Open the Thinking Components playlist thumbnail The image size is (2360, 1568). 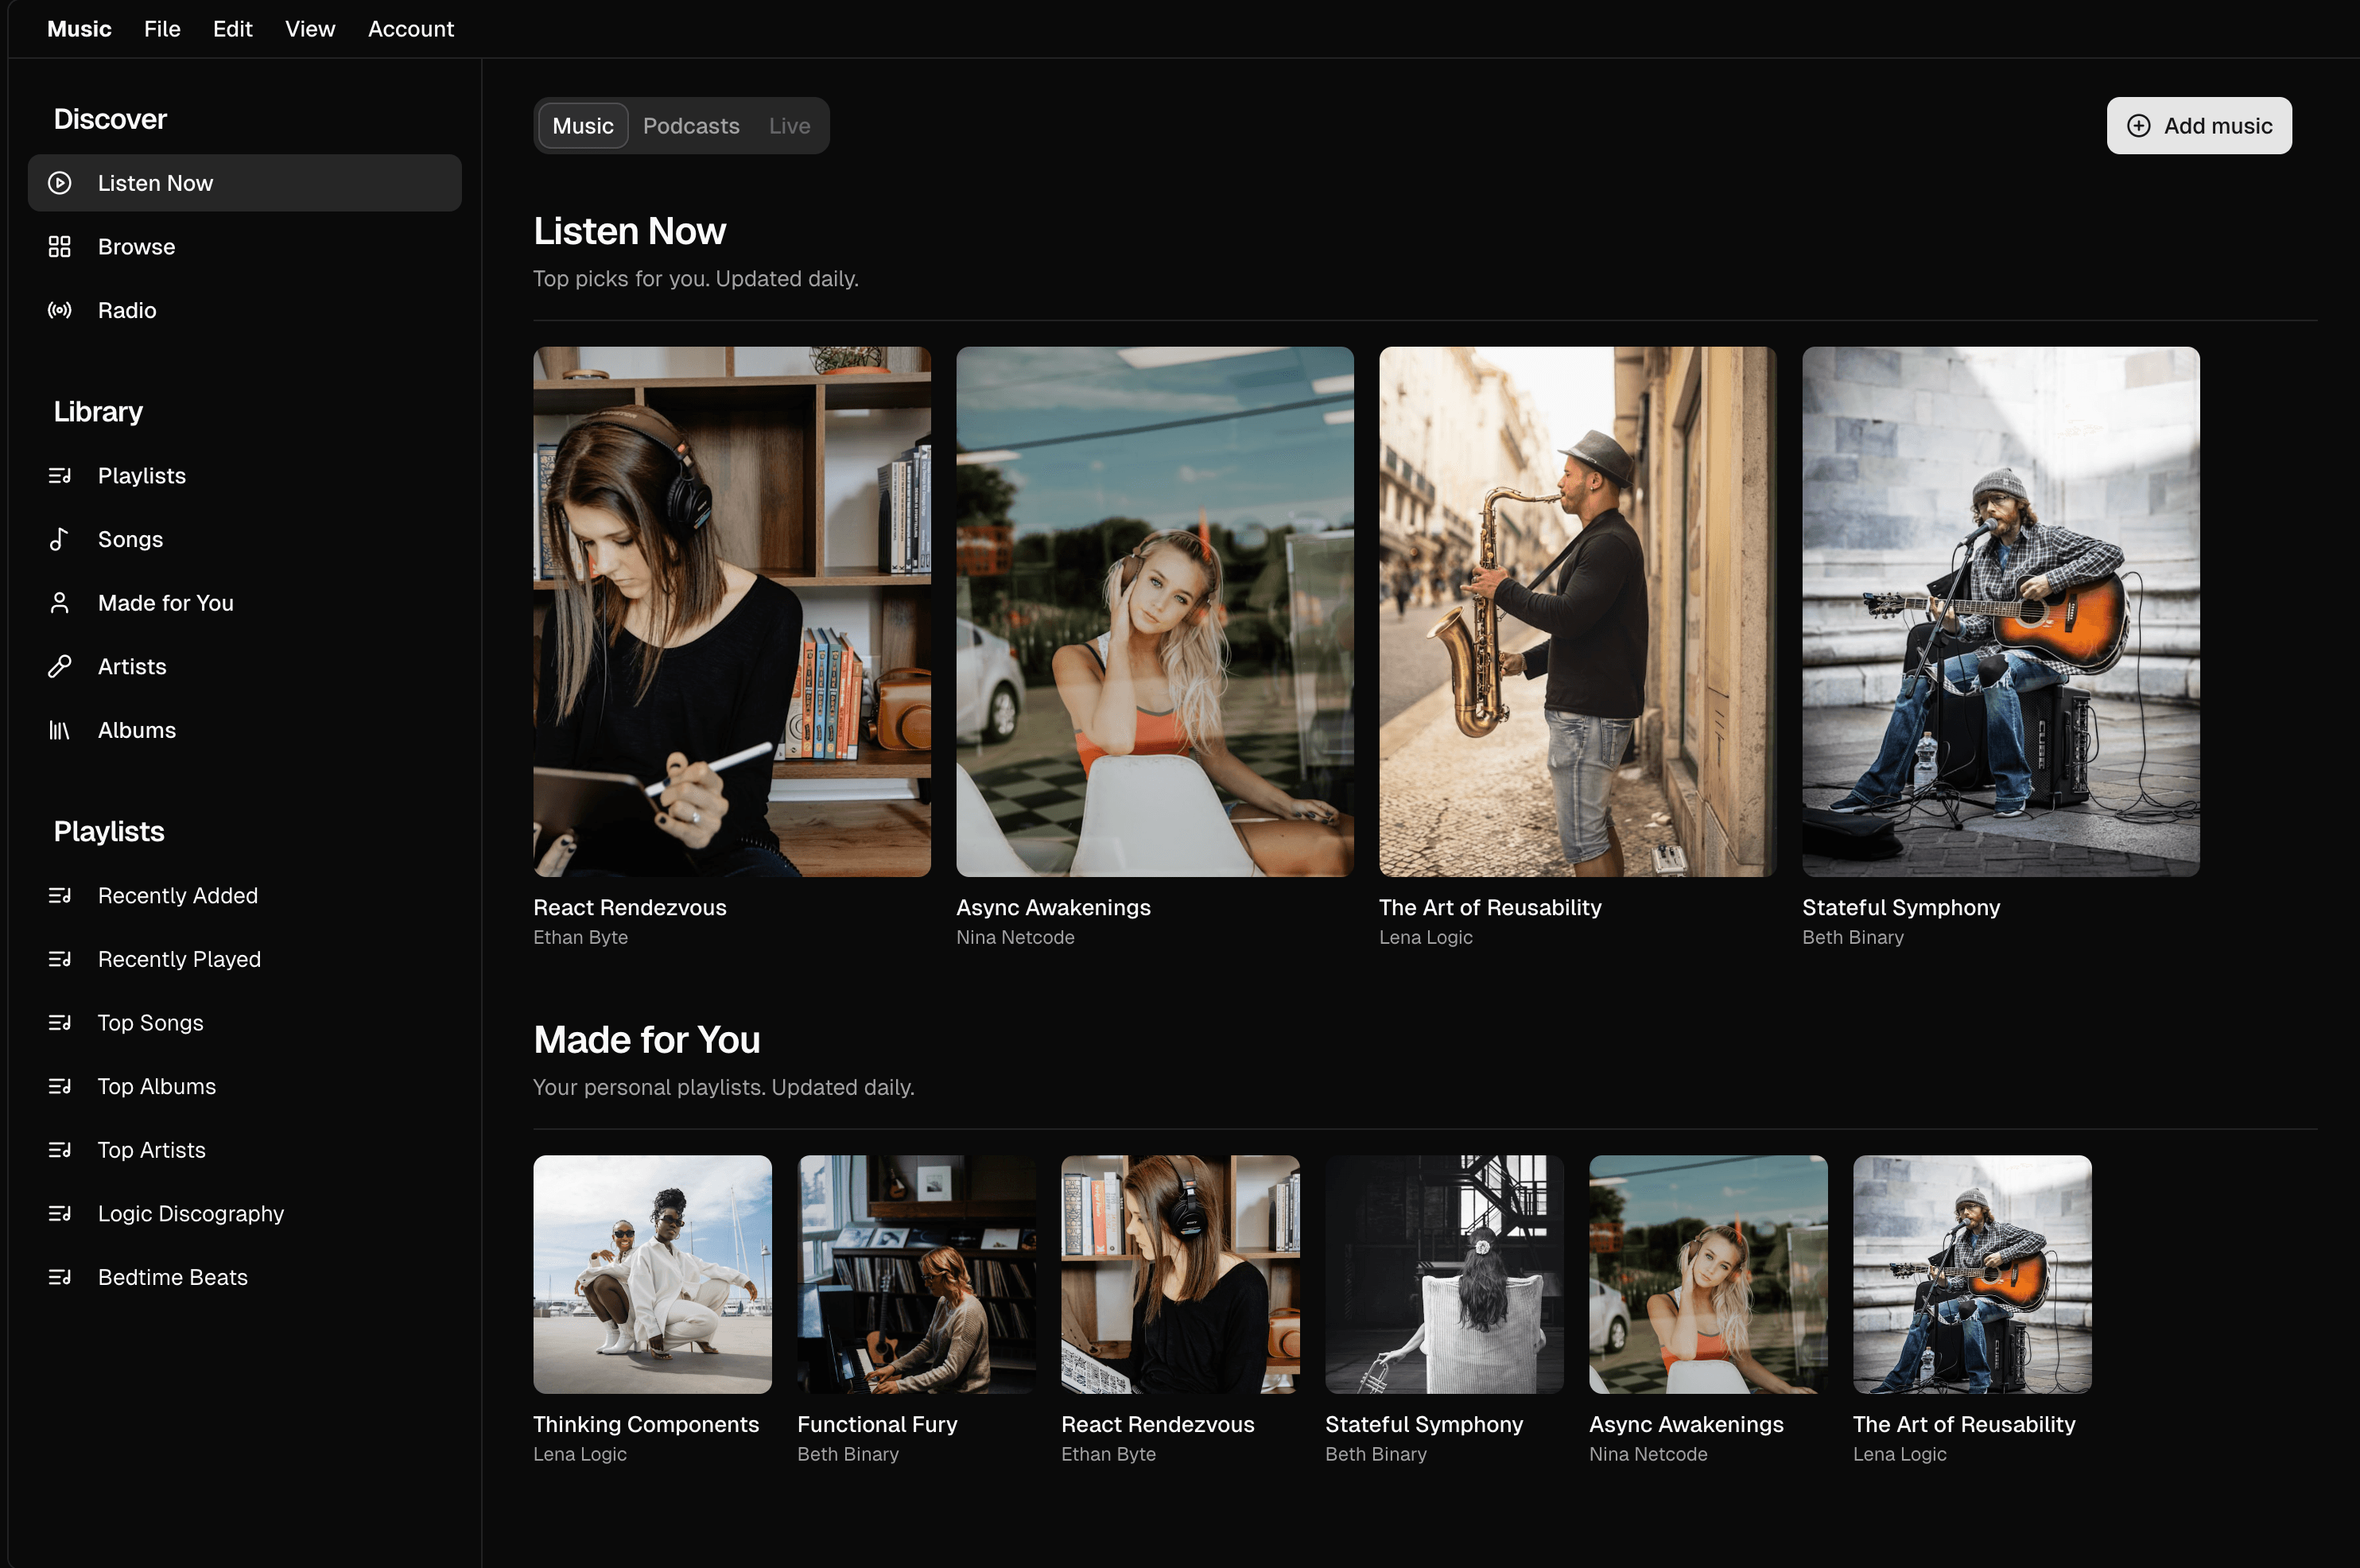click(x=652, y=1274)
